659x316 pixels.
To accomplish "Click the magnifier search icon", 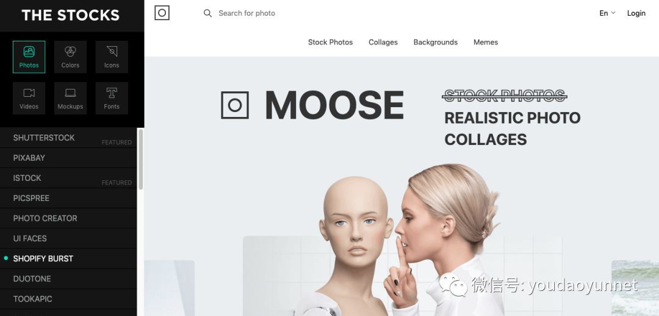I will pyautogui.click(x=207, y=13).
